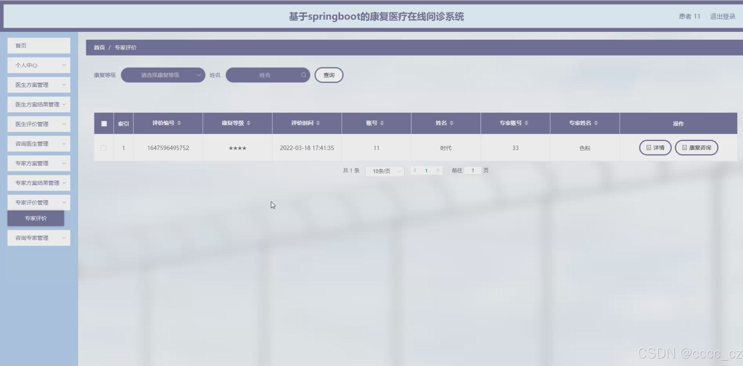Expand 个人中心 sidebar menu
Viewport: 743px width, 366px height.
pos(39,65)
